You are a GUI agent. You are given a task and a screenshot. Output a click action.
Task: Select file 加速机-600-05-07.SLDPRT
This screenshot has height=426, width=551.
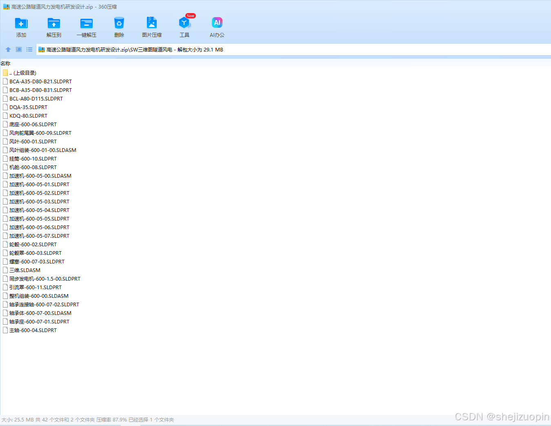pyautogui.click(x=36, y=236)
